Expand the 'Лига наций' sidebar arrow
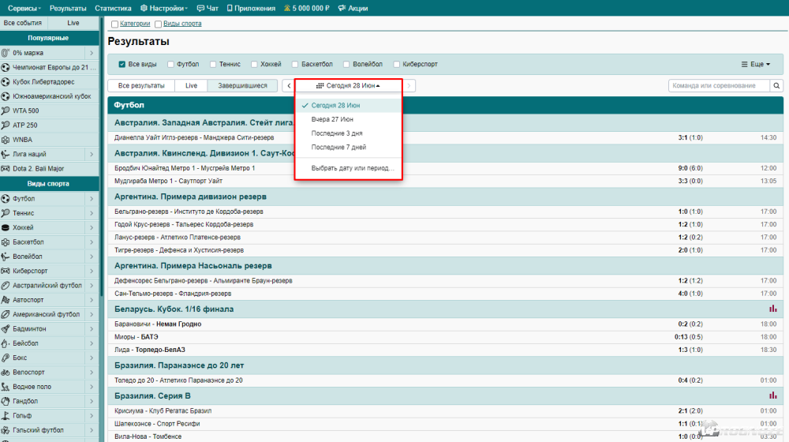Screen dimensions: 789x442 (92, 155)
